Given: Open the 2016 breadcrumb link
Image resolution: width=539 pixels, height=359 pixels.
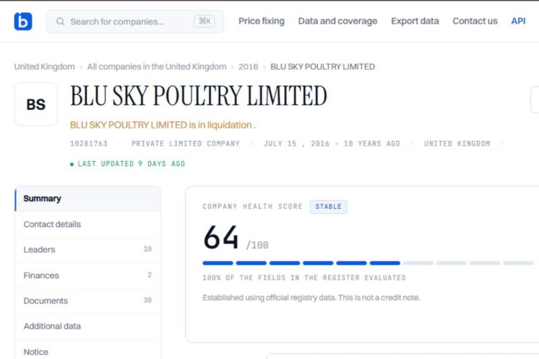Looking at the screenshot, I should (248, 67).
